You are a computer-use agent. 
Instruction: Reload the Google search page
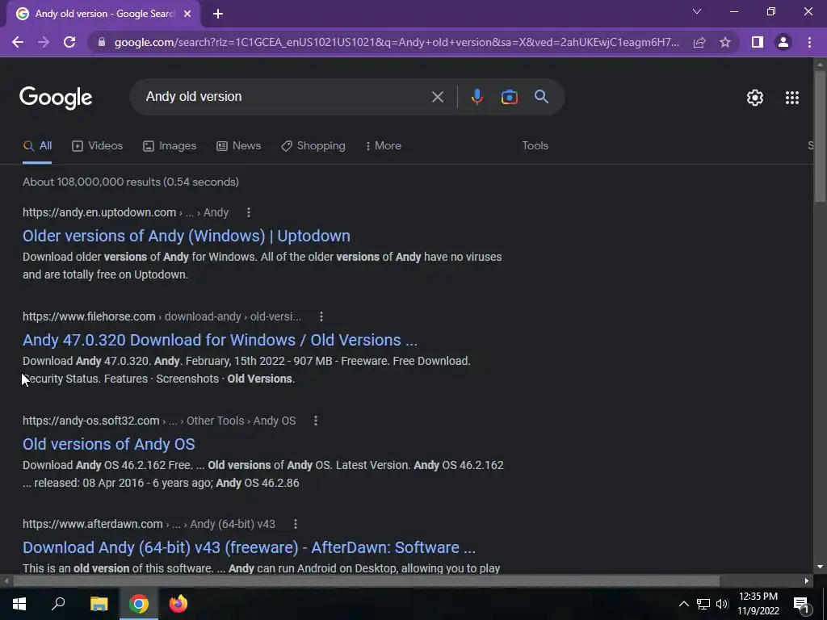(69, 42)
